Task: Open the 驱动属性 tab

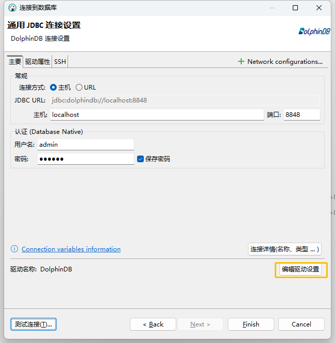Action: 38,62
